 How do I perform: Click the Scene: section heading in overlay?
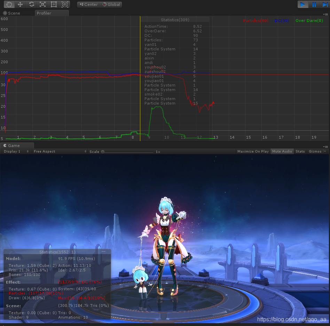tap(13, 306)
